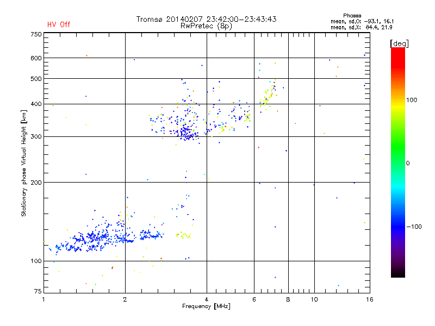This screenshot has width=435, height=326.
Task: Click the frequency axis "6" label
Action: tap(254, 299)
